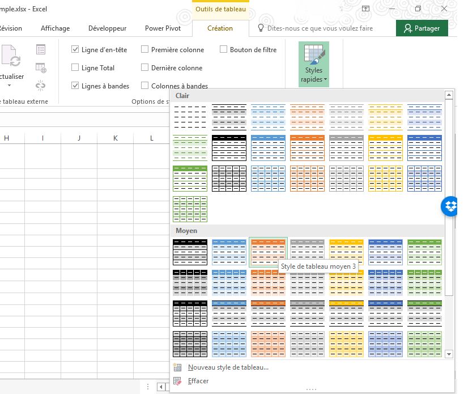
Task: Check the Dernière colonne option
Action: (x=144, y=68)
